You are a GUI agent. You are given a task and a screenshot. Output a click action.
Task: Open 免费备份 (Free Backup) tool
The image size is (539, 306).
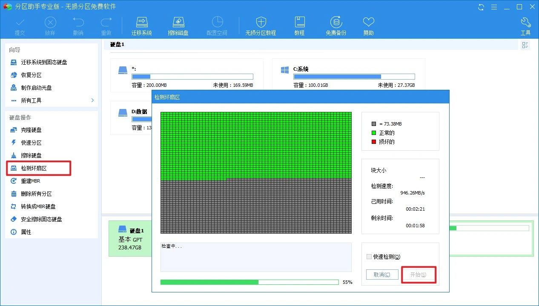coord(336,24)
